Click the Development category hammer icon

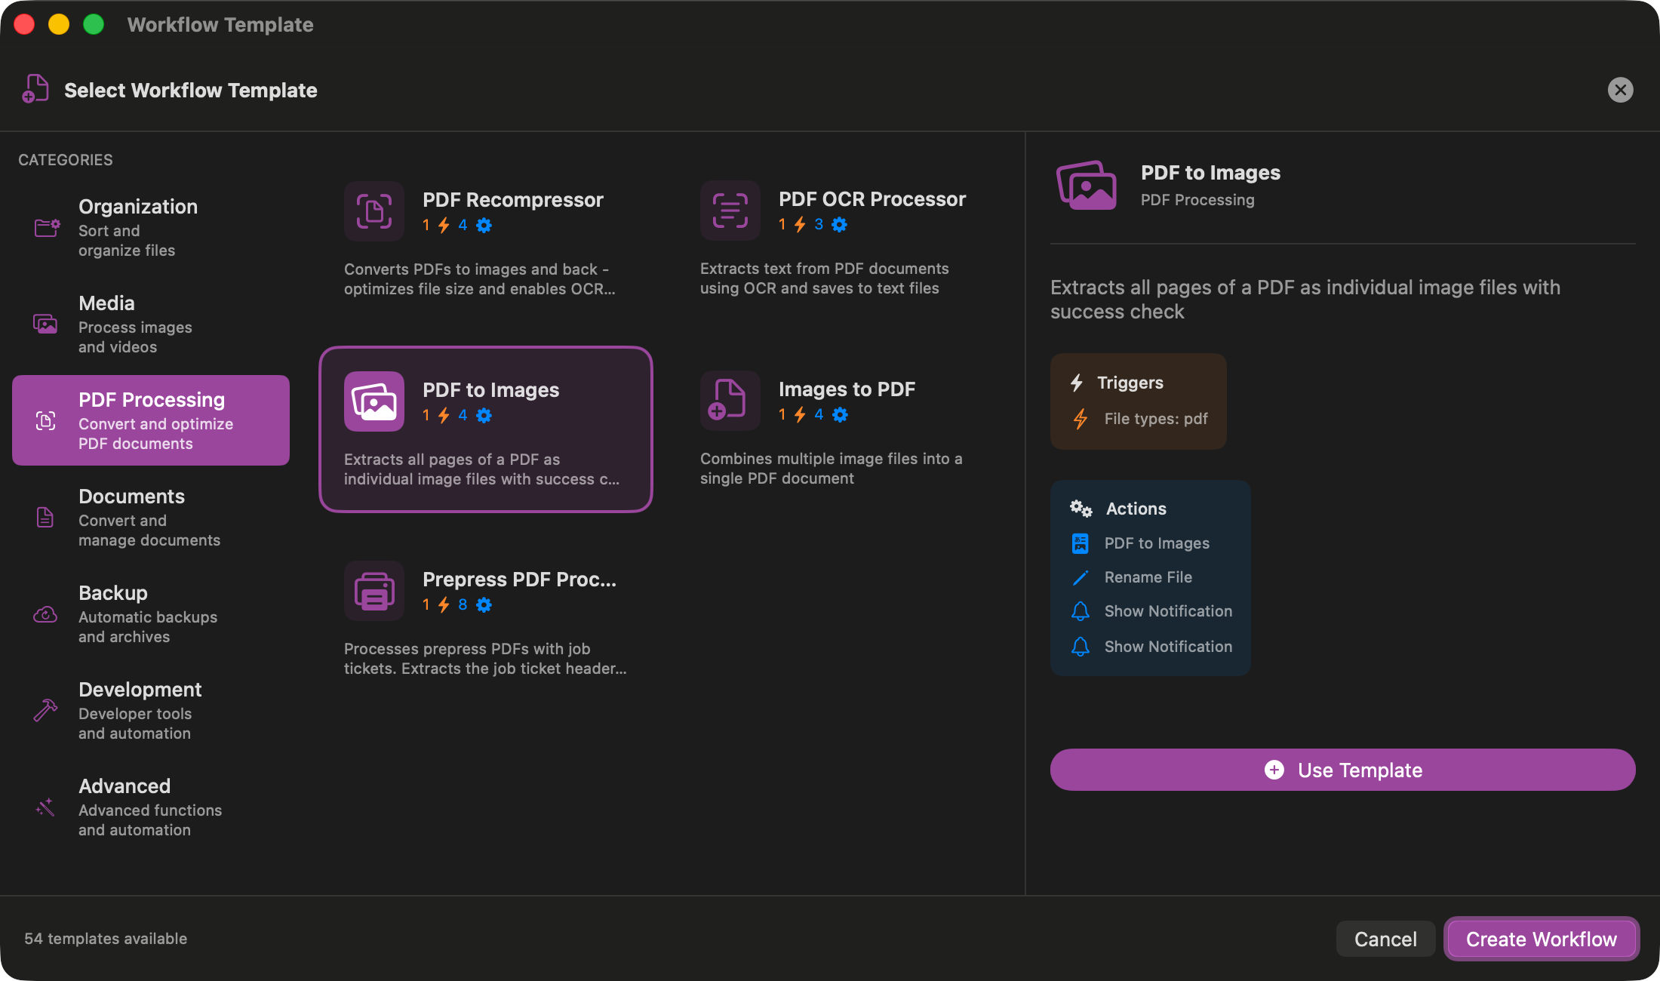pos(45,710)
